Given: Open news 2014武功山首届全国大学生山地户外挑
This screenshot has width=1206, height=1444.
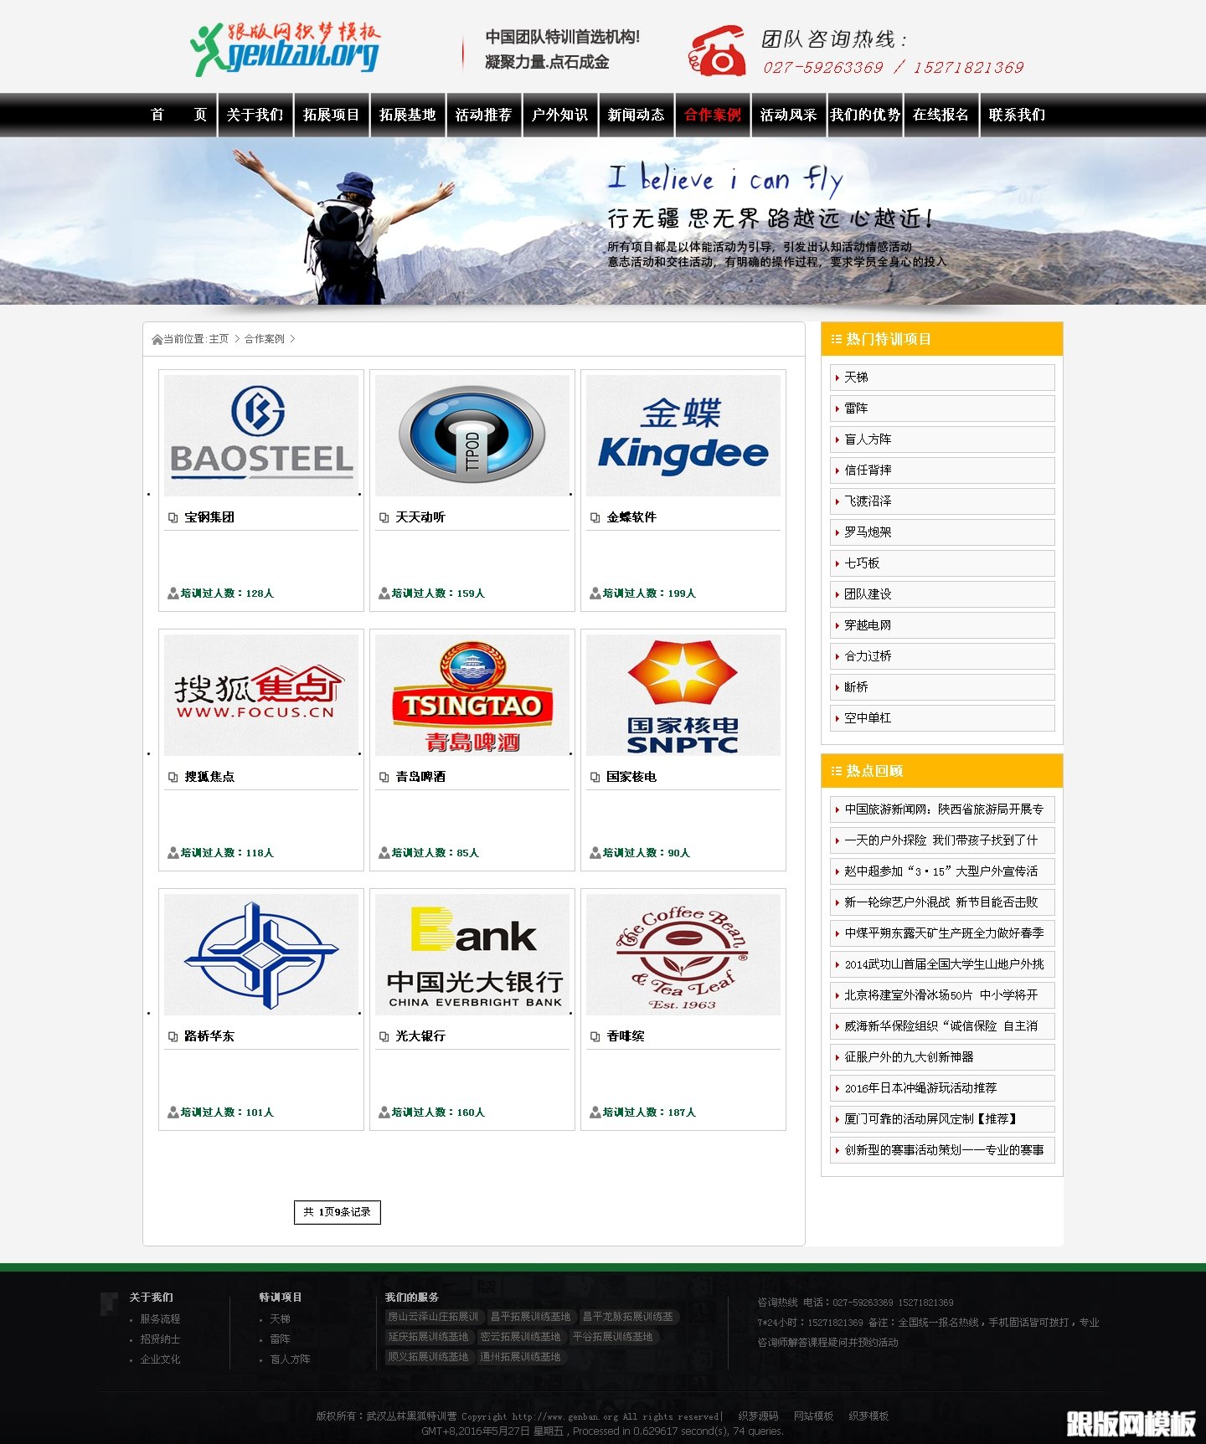Looking at the screenshot, I should tap(942, 964).
